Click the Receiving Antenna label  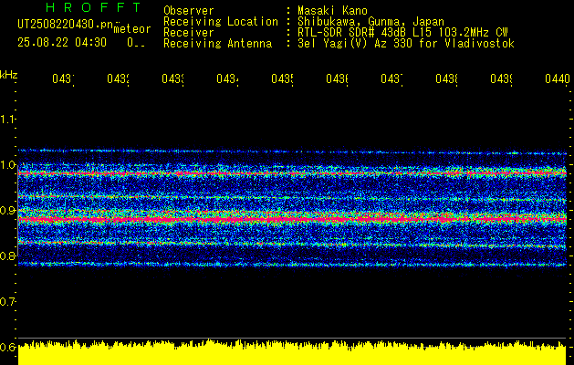pyautogui.click(x=217, y=44)
